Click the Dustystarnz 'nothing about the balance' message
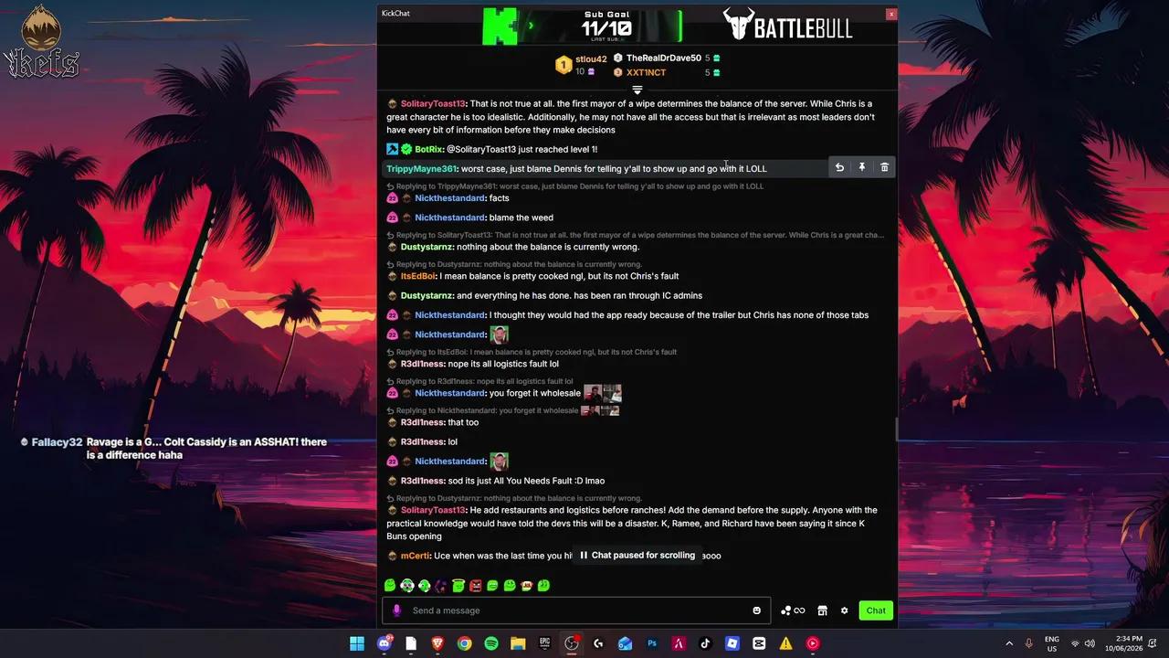Screen dimensions: 1169x658 pyautogui.click(x=512, y=247)
